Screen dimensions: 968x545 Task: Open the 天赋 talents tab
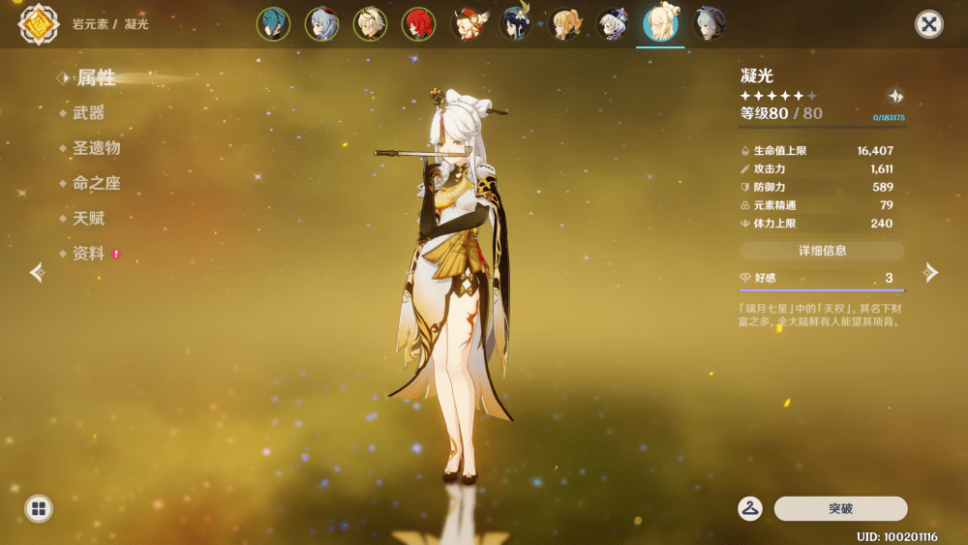click(88, 219)
